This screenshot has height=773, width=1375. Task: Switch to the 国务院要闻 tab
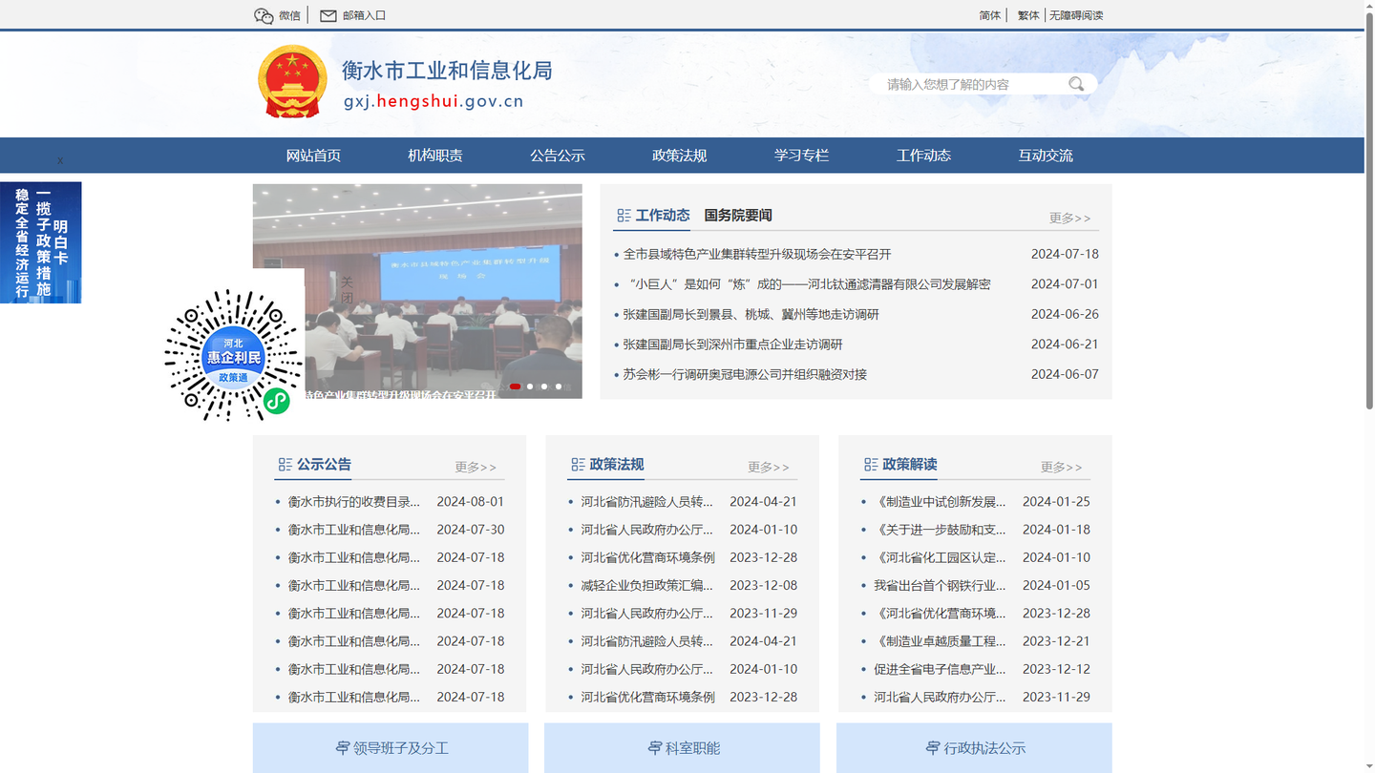pos(738,216)
